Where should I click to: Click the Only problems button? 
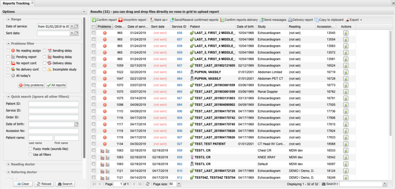(x=31, y=85)
